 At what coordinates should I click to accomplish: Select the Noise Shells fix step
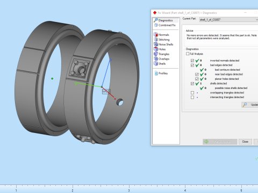(166, 44)
